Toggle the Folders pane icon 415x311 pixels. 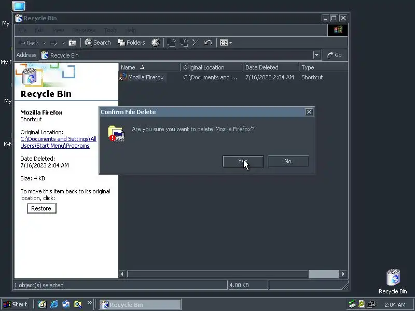pyautogui.click(x=131, y=43)
